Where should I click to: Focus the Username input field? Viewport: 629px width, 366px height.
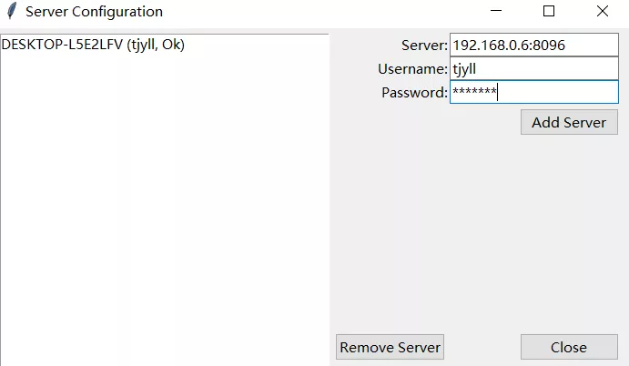point(534,68)
